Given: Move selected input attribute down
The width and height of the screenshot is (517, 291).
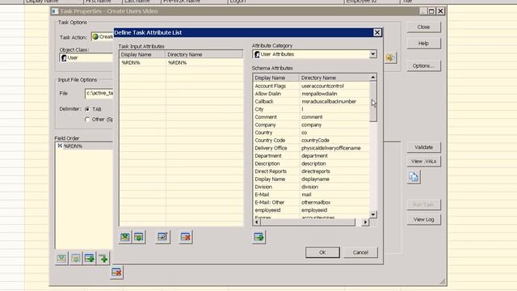Looking at the screenshot, I should point(139,237).
